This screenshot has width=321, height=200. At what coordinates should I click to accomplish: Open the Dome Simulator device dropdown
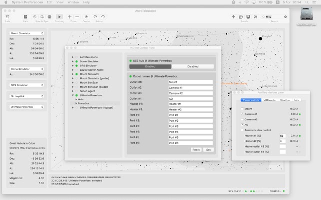coord(27,69)
